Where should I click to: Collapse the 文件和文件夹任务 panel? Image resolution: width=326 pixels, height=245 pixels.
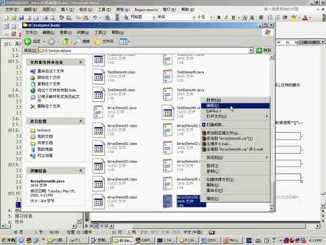(x=80, y=62)
